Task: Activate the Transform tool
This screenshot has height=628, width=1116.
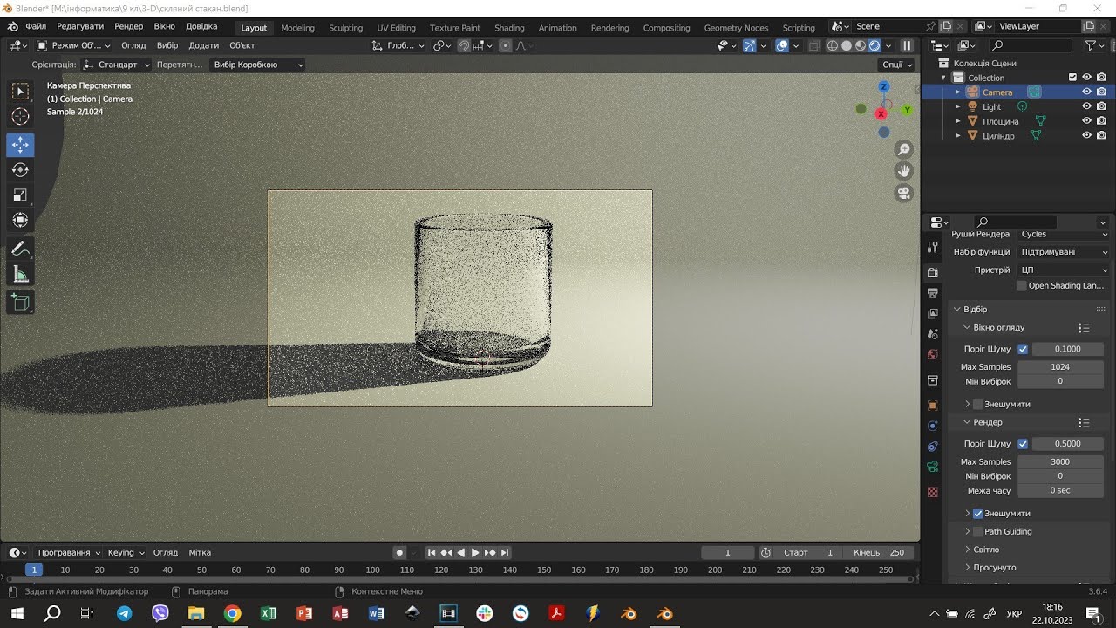Action: click(21, 221)
